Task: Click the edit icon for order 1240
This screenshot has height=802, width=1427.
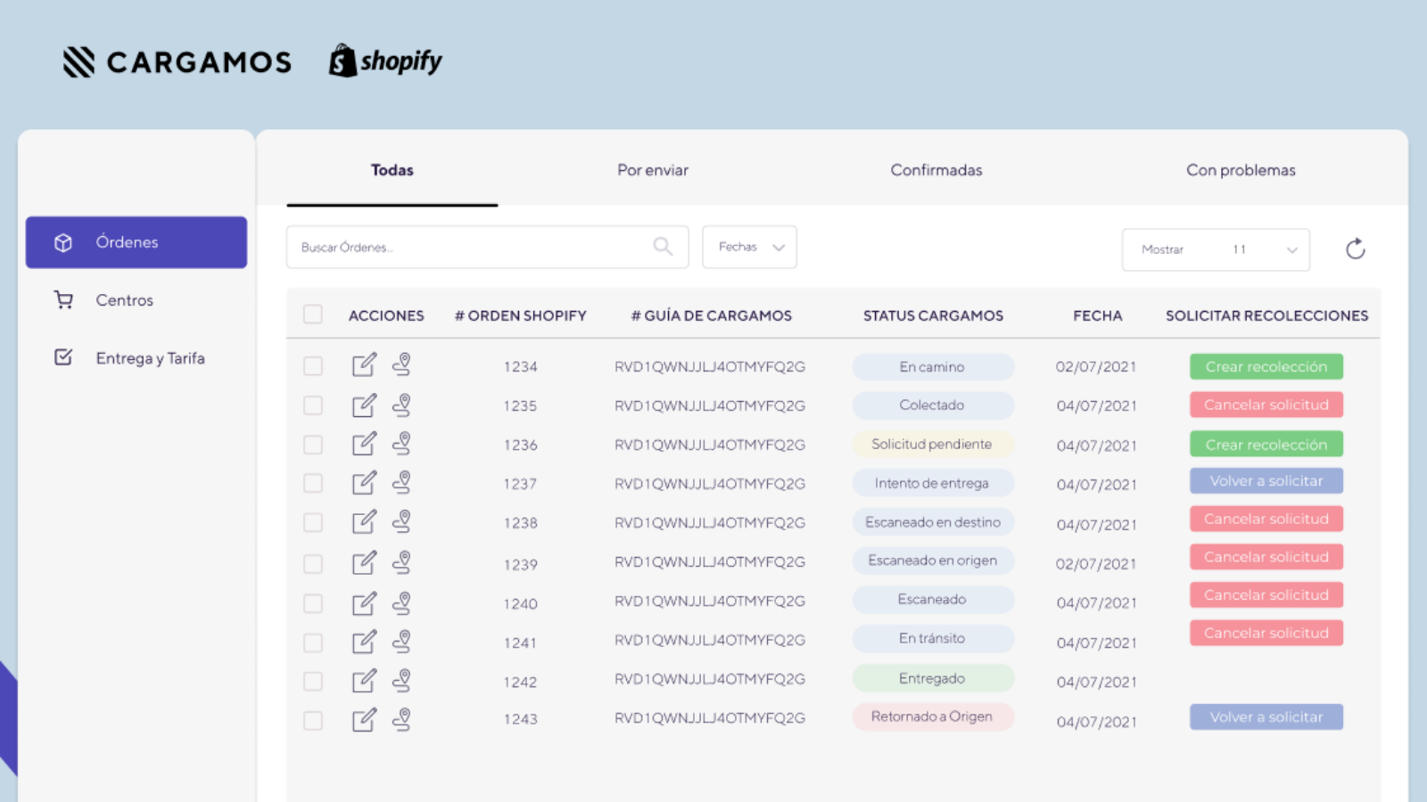Action: (x=364, y=603)
